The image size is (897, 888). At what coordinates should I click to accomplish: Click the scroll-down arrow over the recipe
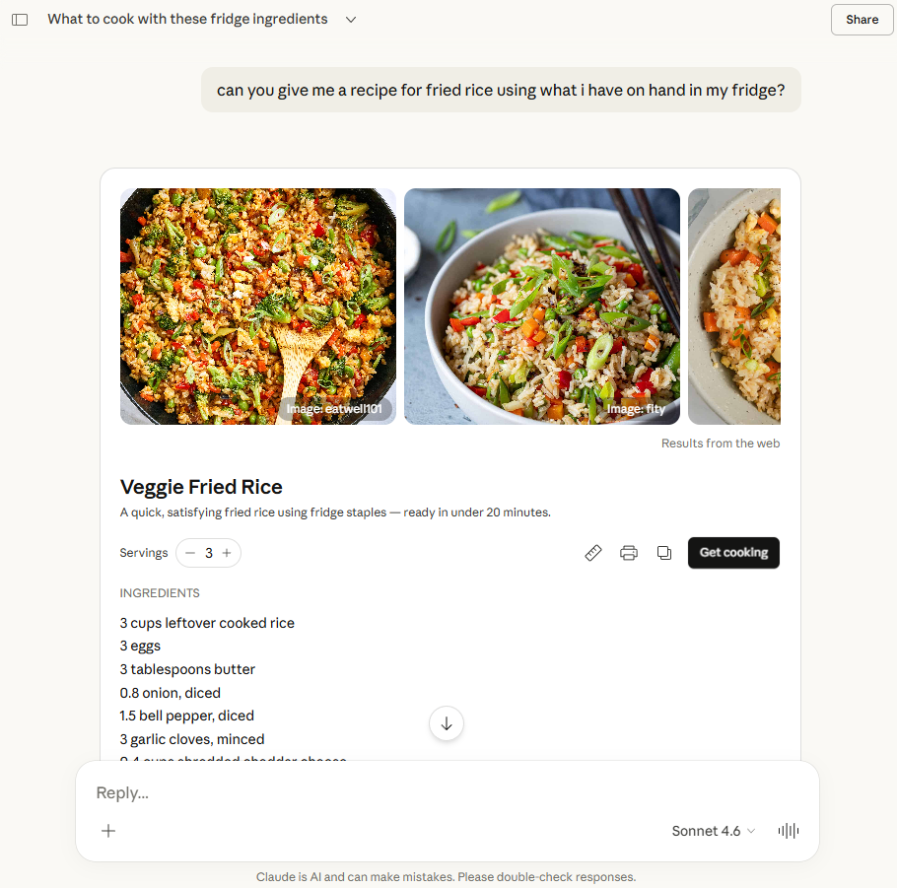(446, 723)
